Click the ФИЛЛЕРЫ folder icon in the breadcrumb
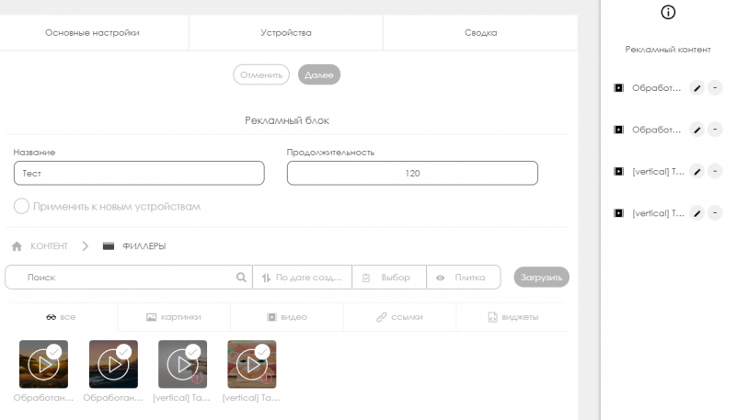This screenshot has width=736, height=420. (x=109, y=246)
